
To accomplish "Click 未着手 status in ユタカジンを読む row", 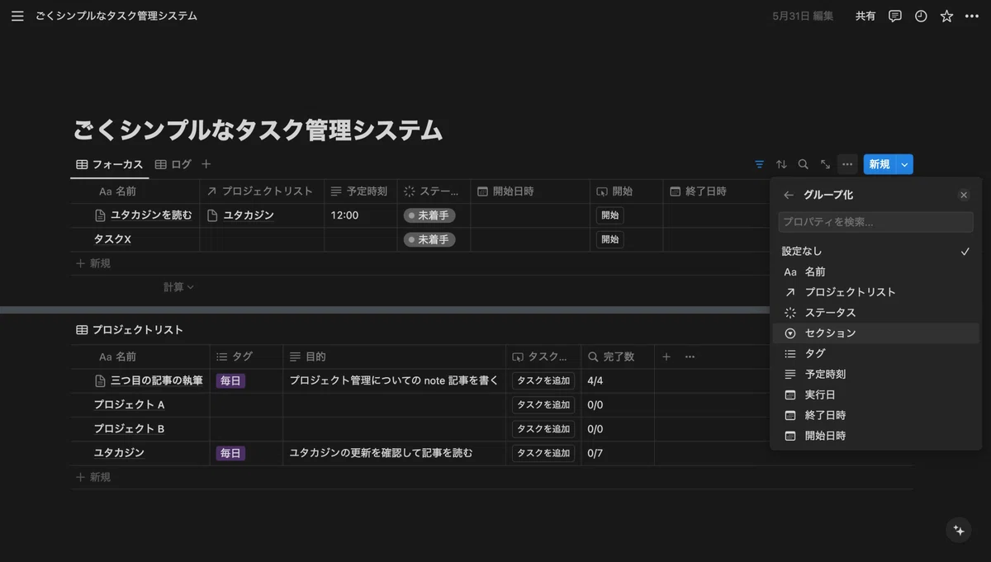I will pyautogui.click(x=429, y=215).
